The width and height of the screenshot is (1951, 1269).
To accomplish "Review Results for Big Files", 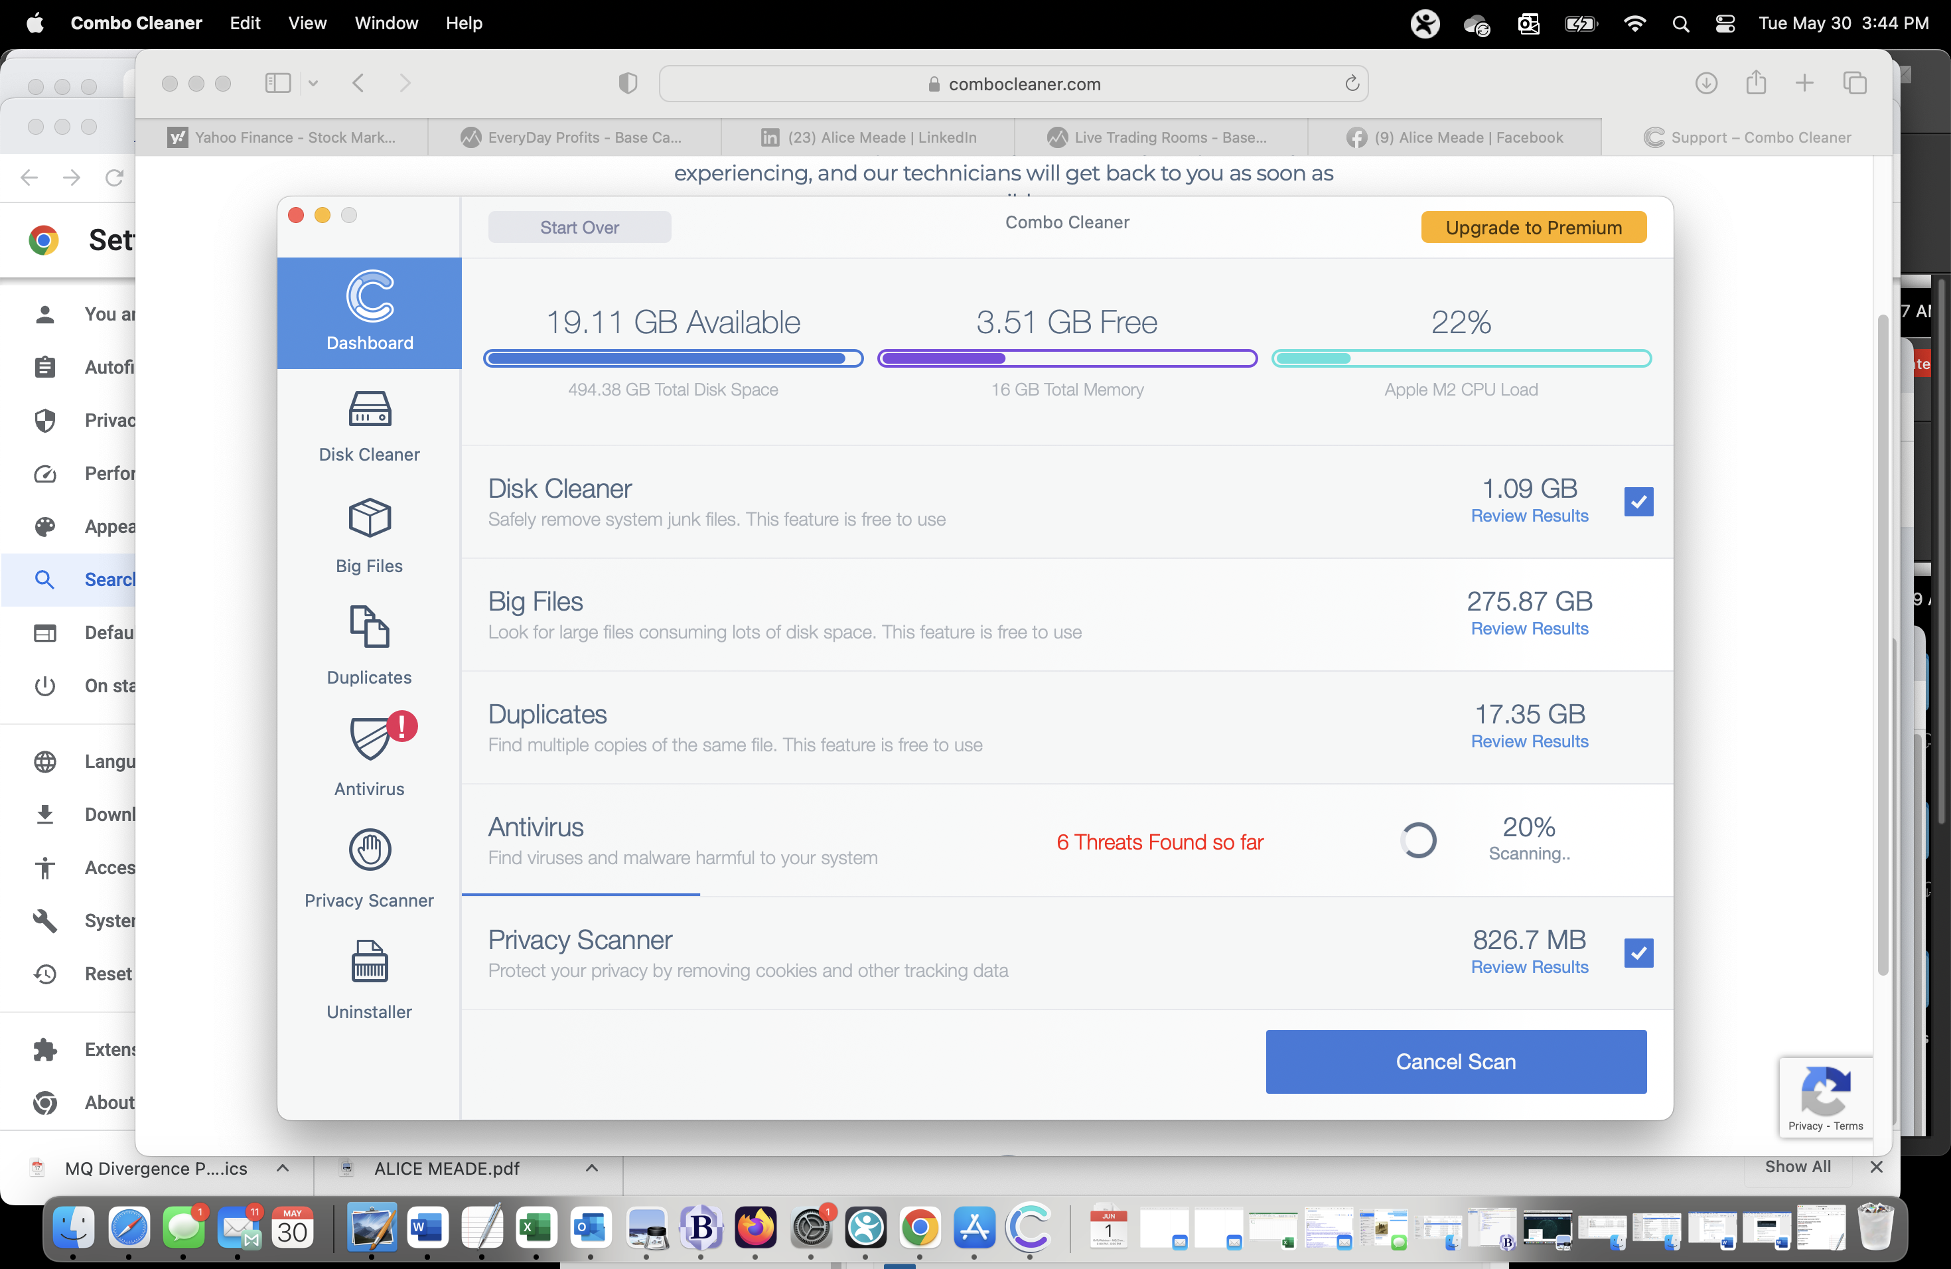I will (x=1529, y=628).
